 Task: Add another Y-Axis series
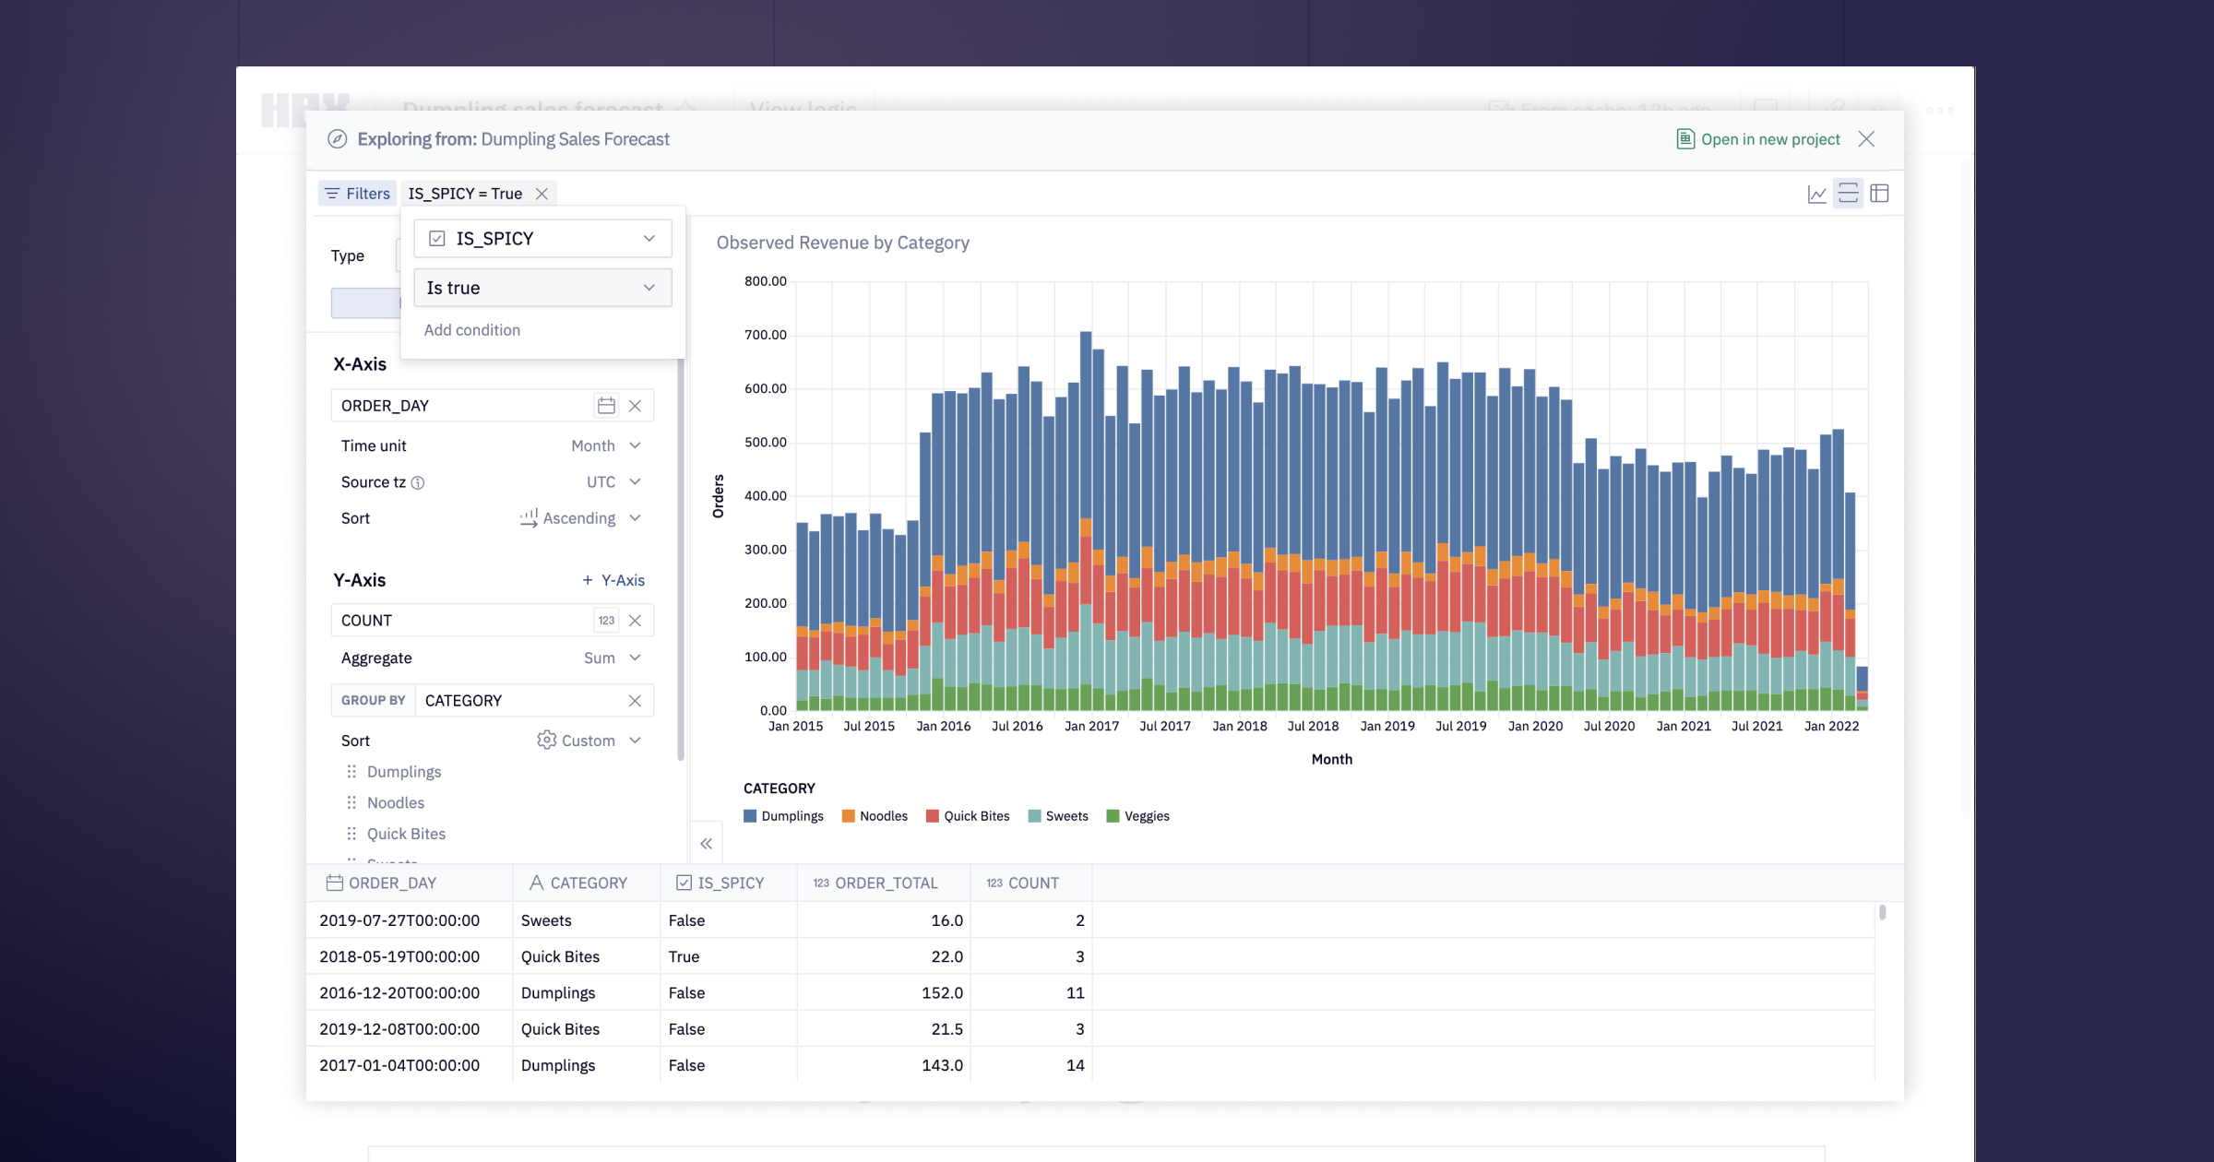[x=613, y=580]
